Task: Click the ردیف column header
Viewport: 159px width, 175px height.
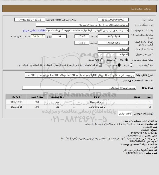Action: tap(150, 97)
